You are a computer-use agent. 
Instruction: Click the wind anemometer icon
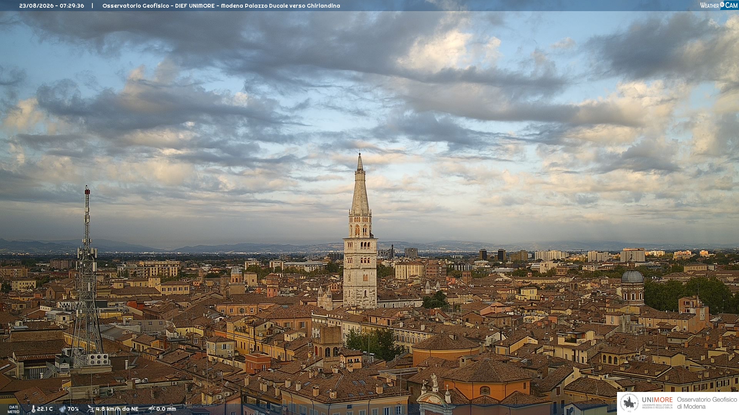(x=90, y=409)
